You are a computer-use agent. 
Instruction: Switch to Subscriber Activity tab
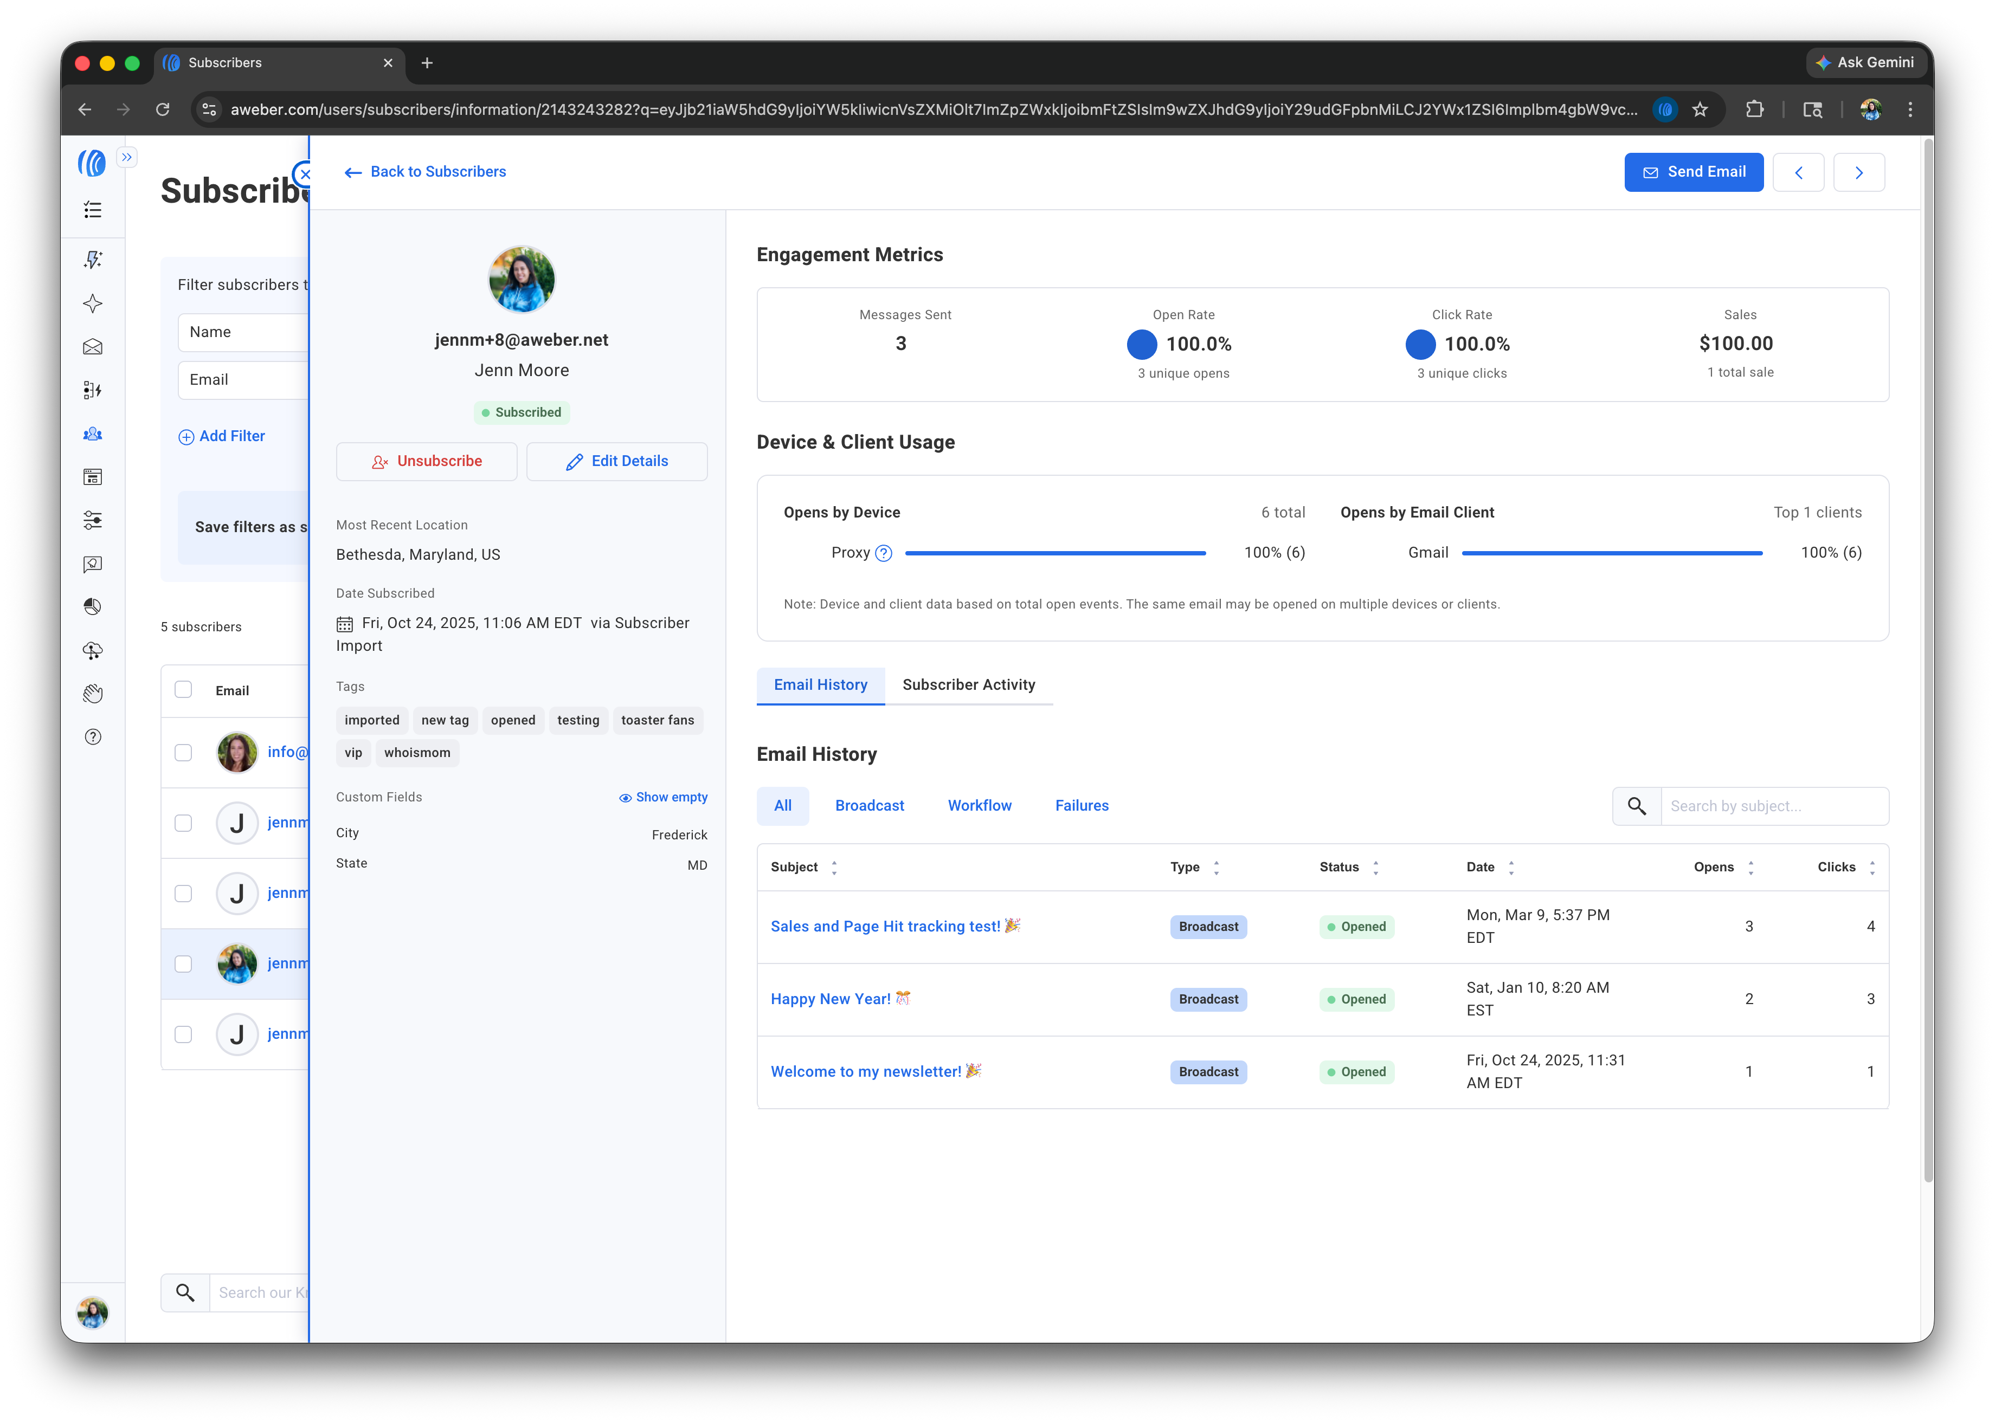(968, 685)
